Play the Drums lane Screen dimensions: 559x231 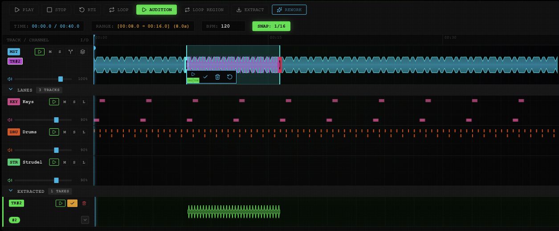(x=54, y=132)
